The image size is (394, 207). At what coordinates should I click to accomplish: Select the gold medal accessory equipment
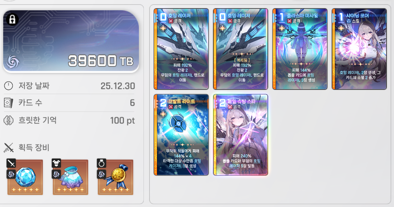[x=116, y=177]
